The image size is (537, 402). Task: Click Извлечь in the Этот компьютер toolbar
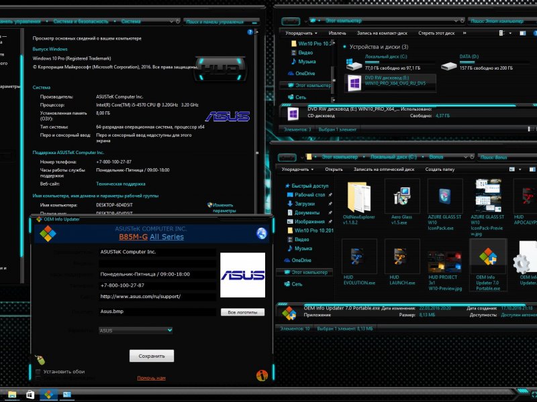[337, 33]
